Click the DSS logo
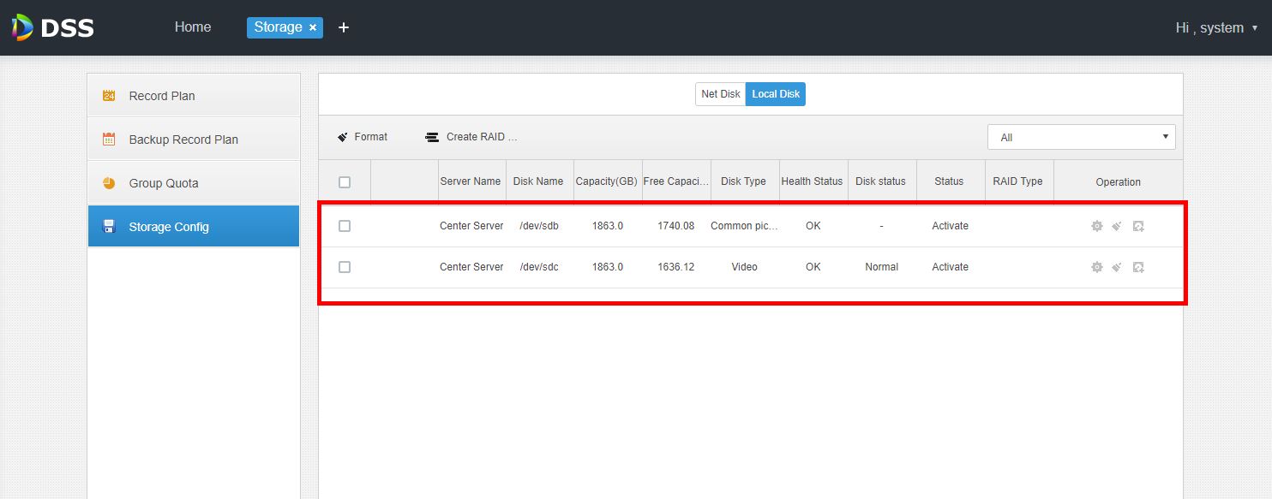This screenshot has height=499, width=1272. click(53, 27)
